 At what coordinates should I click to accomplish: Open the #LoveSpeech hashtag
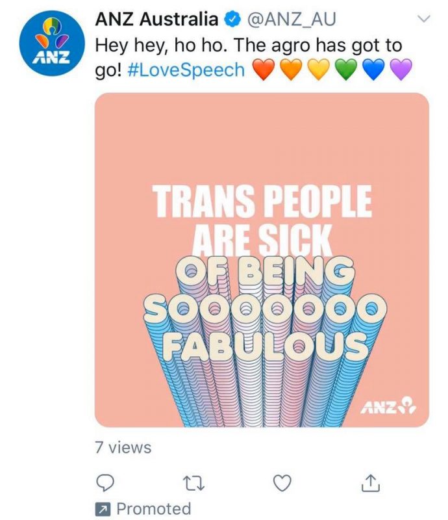(186, 70)
